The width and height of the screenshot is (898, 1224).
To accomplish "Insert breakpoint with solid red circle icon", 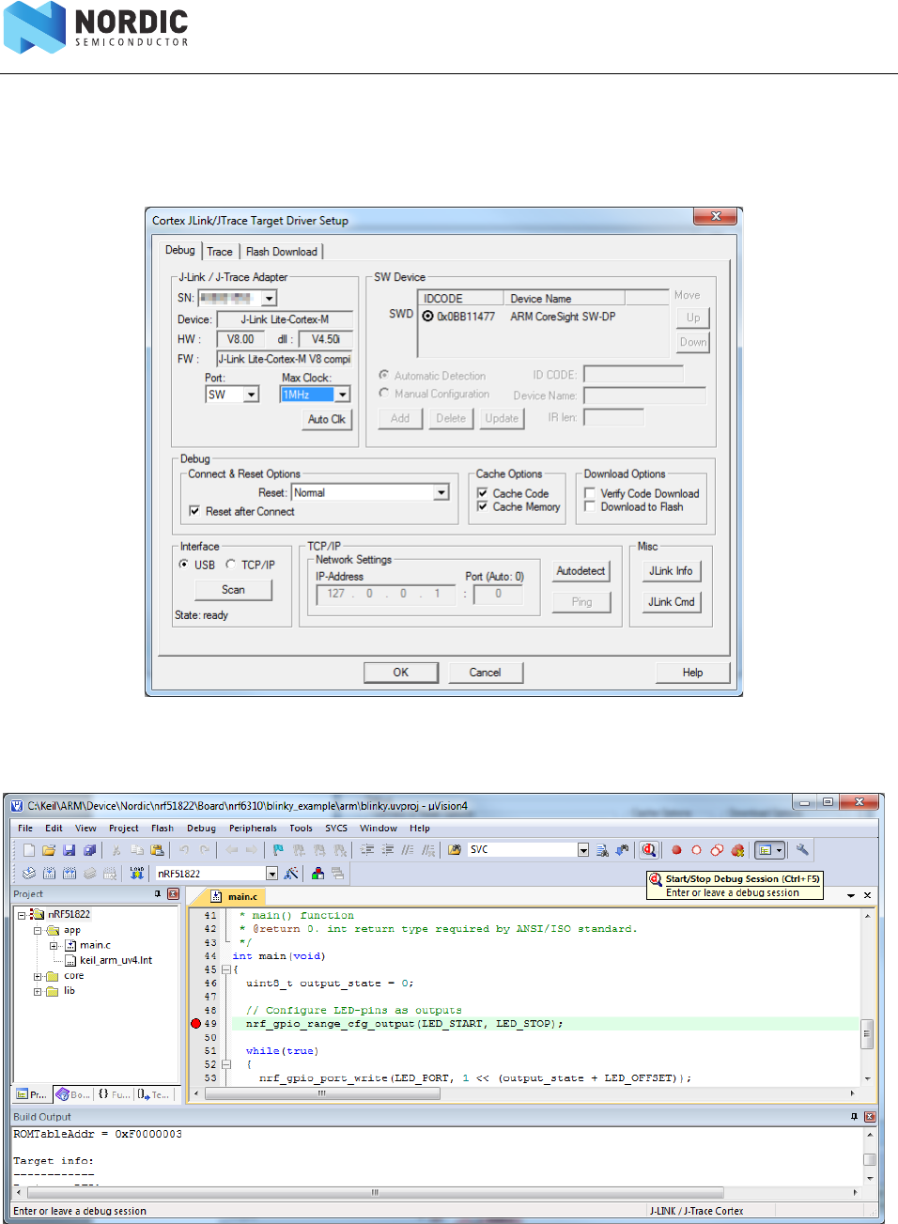I will point(676,850).
